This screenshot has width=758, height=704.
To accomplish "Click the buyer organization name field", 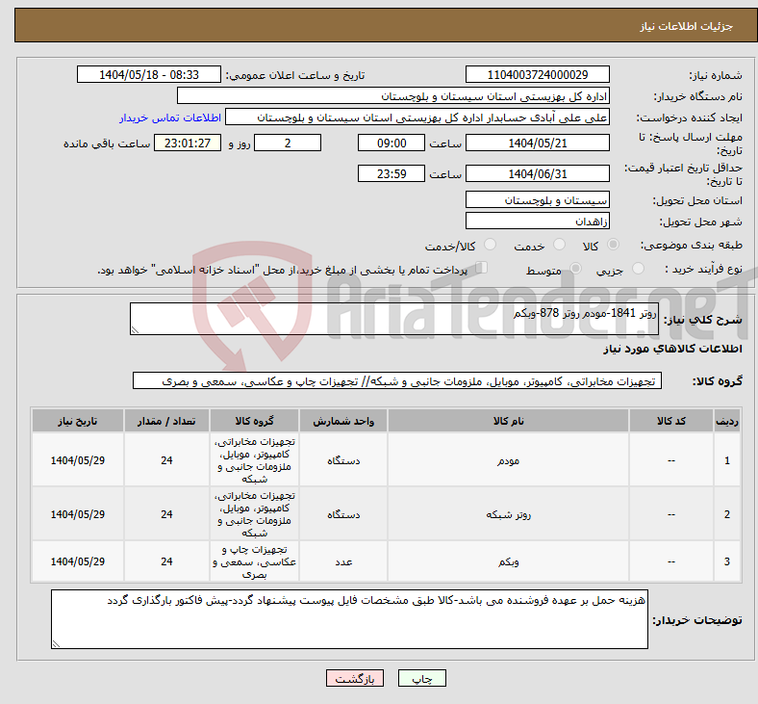I will (x=393, y=96).
